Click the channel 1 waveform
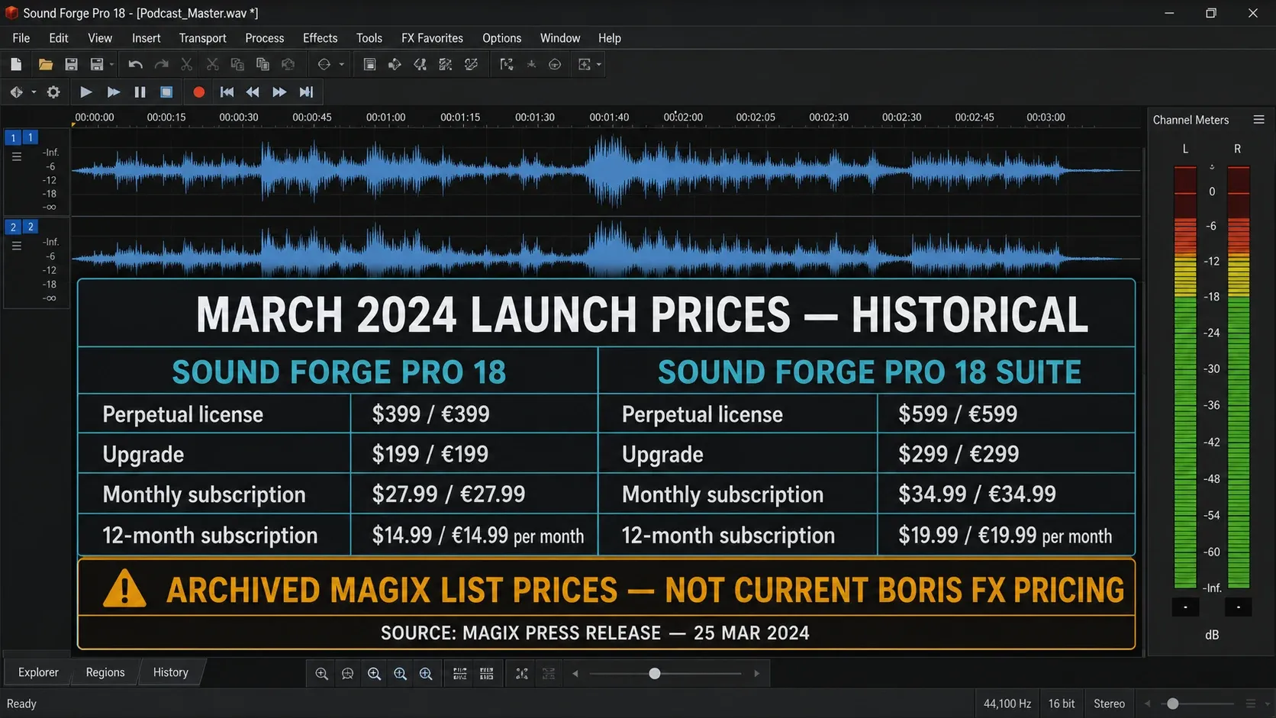1276x718 pixels. click(x=607, y=172)
